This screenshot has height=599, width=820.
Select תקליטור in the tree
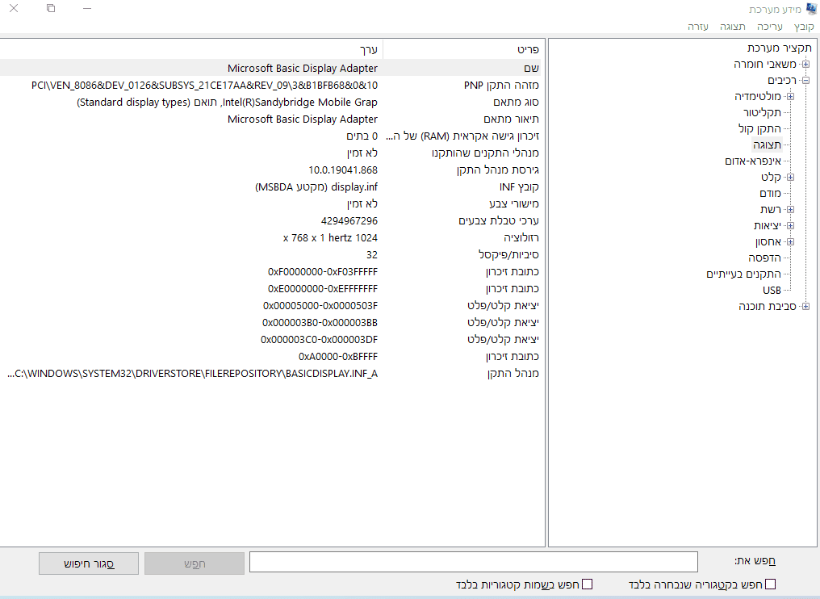tap(762, 113)
